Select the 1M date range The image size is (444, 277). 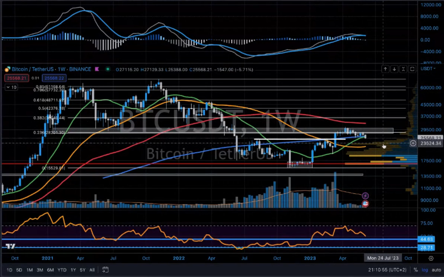(x=29, y=270)
